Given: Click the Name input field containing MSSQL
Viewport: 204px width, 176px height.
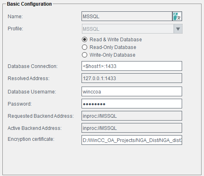Looking at the screenshot, I should click(x=127, y=16).
